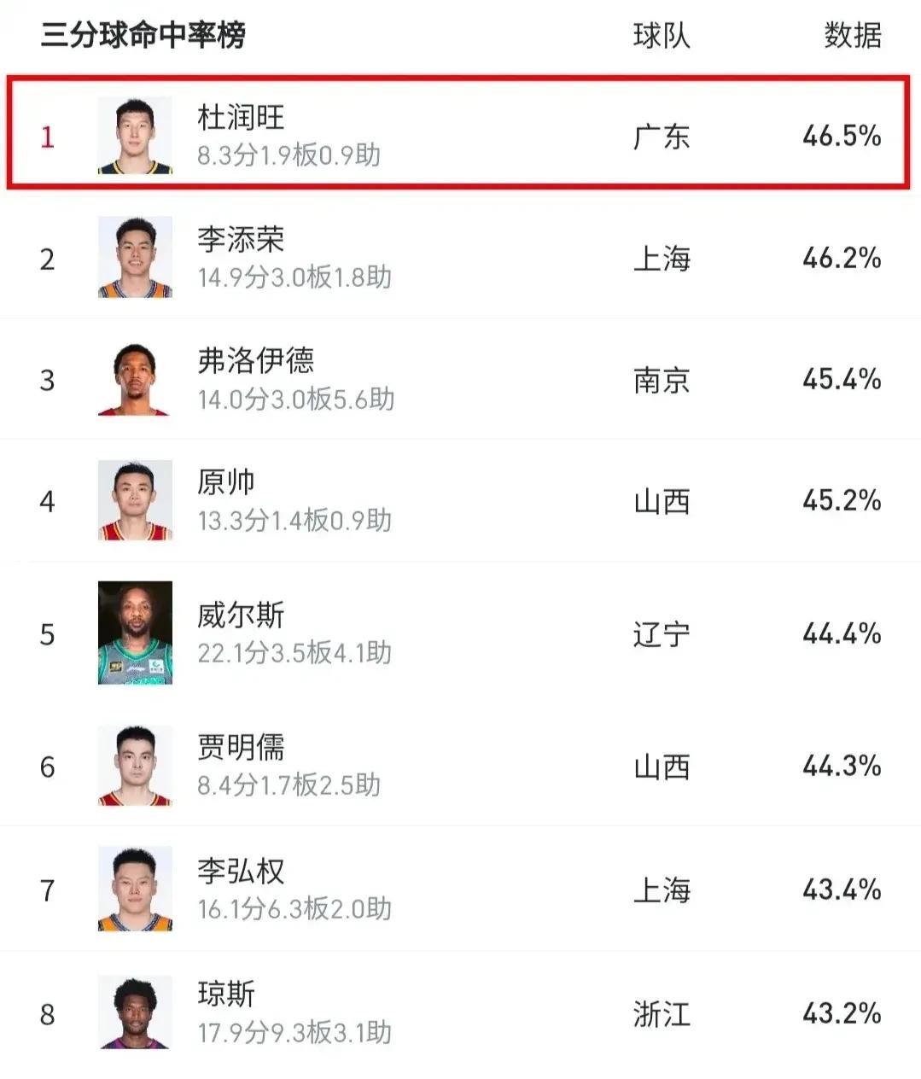Tap 威尔斯's player photo
This screenshot has width=921, height=1079.
click(135, 633)
